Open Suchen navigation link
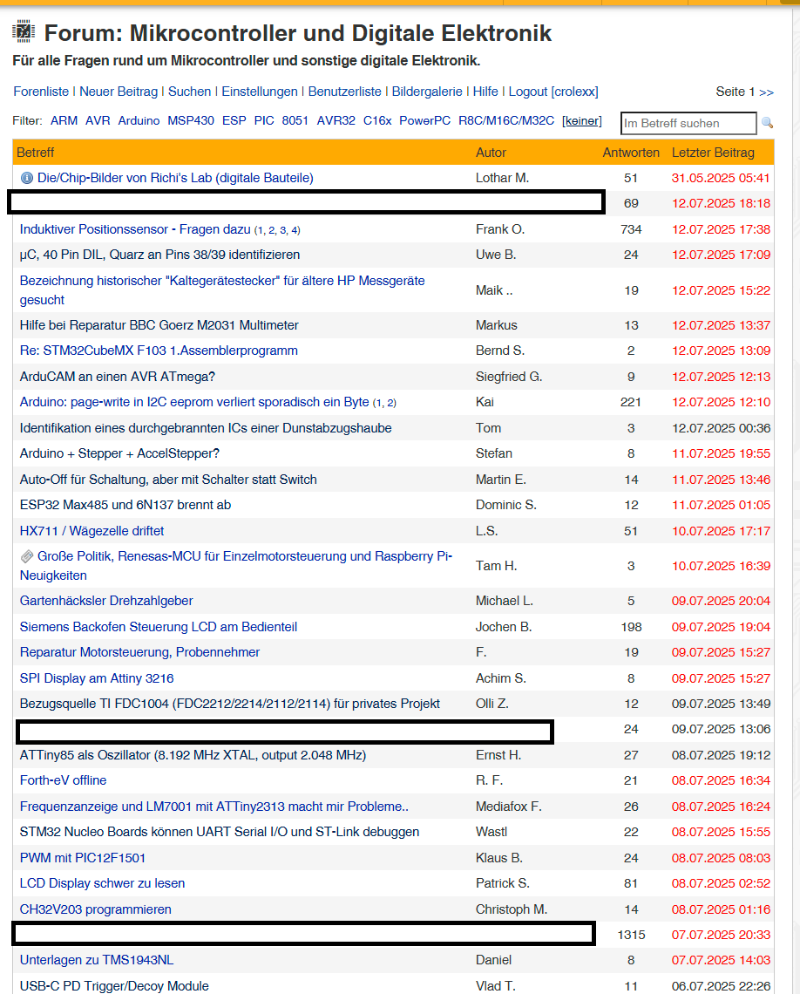 coord(189,92)
